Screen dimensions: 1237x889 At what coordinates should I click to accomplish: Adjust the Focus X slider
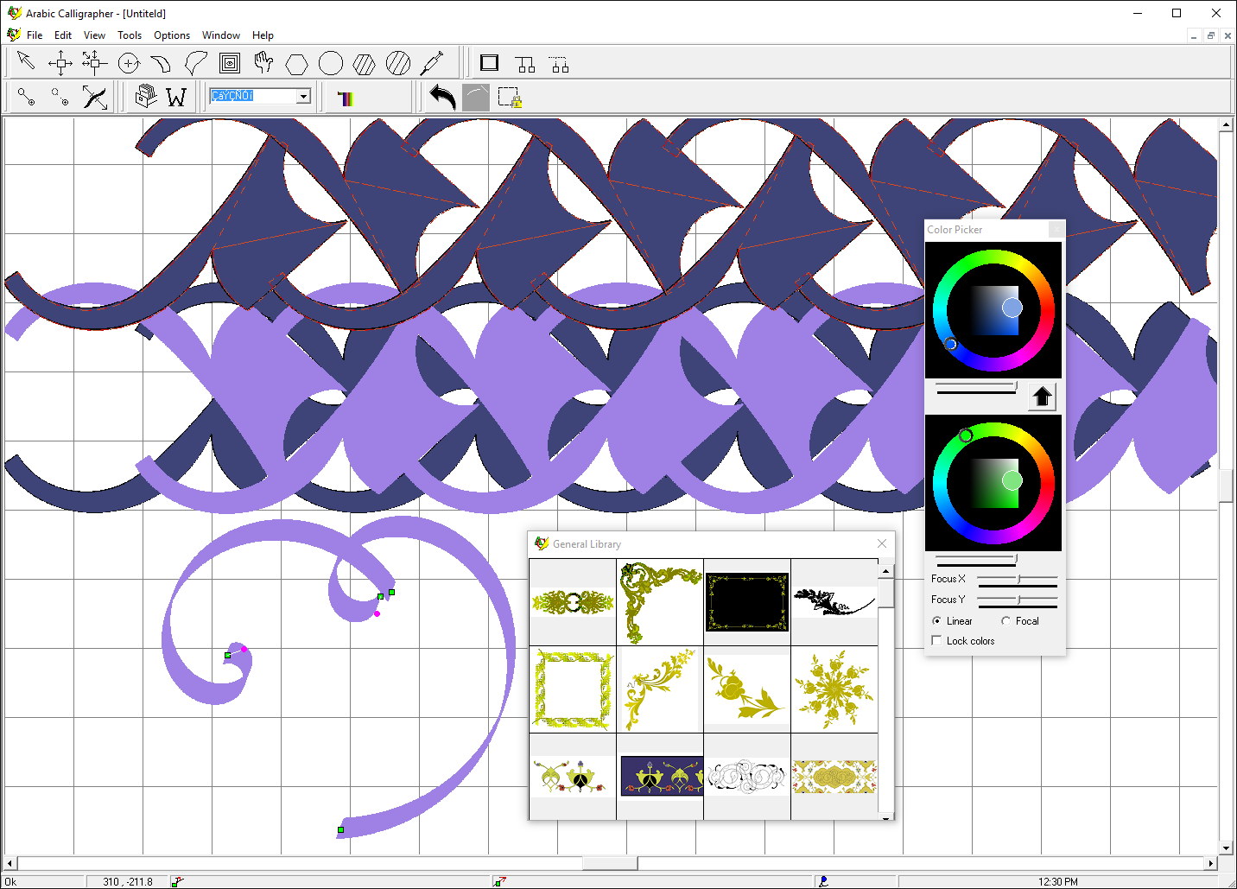[1018, 579]
